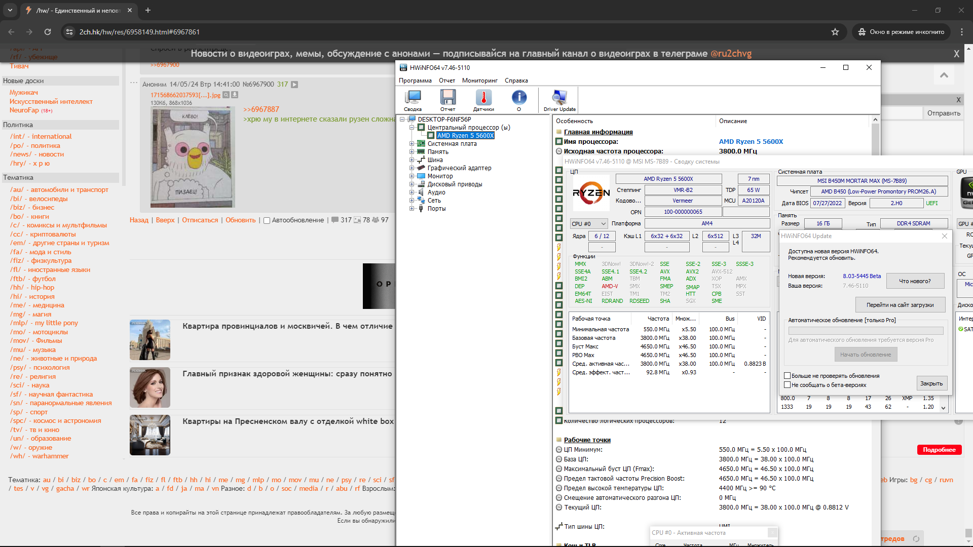Screen dimensions: 973x547
Task: Close the 2ch /hw/ browser tab
Action: click(130, 10)
